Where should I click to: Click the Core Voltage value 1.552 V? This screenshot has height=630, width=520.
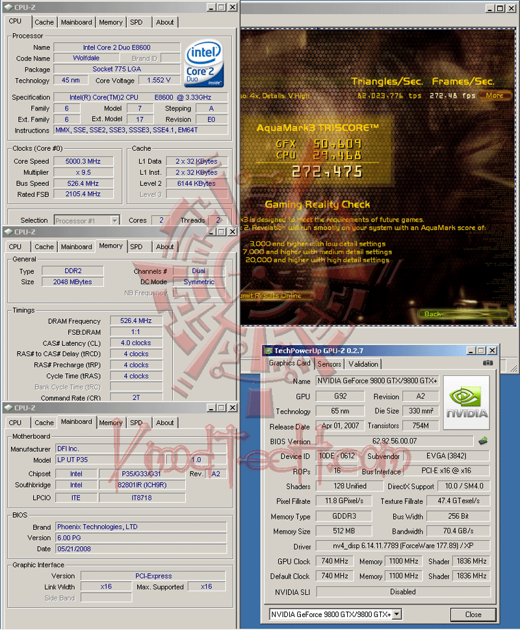pos(159,80)
